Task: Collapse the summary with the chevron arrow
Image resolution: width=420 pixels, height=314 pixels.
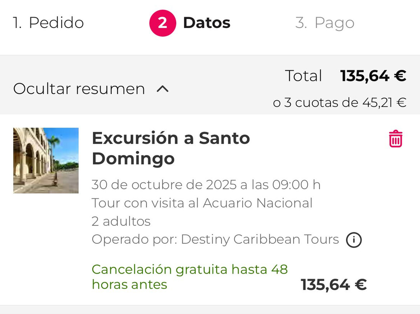Action: point(163,89)
